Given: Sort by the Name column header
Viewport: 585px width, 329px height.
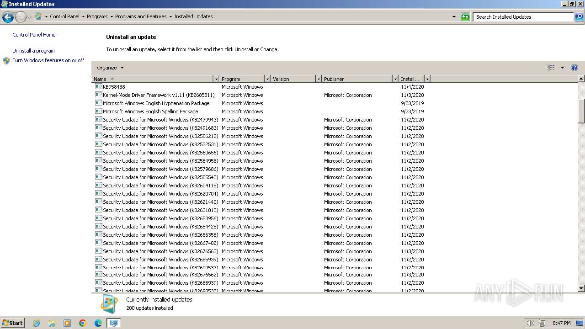Looking at the screenshot, I should click(x=152, y=79).
